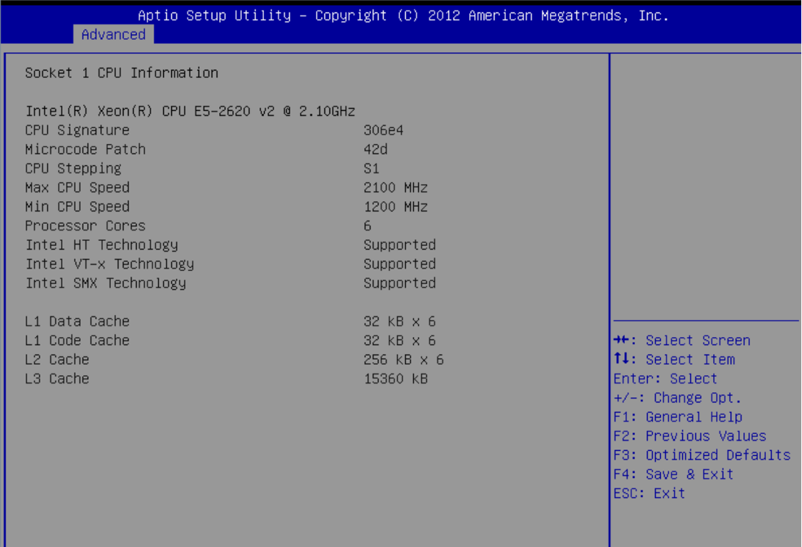The height and width of the screenshot is (547, 802).
Task: Click the L3 Cache label
Action: (57, 379)
